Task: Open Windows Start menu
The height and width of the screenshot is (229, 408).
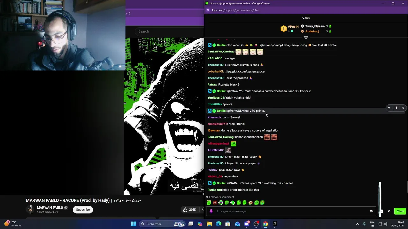Action: [134, 224]
